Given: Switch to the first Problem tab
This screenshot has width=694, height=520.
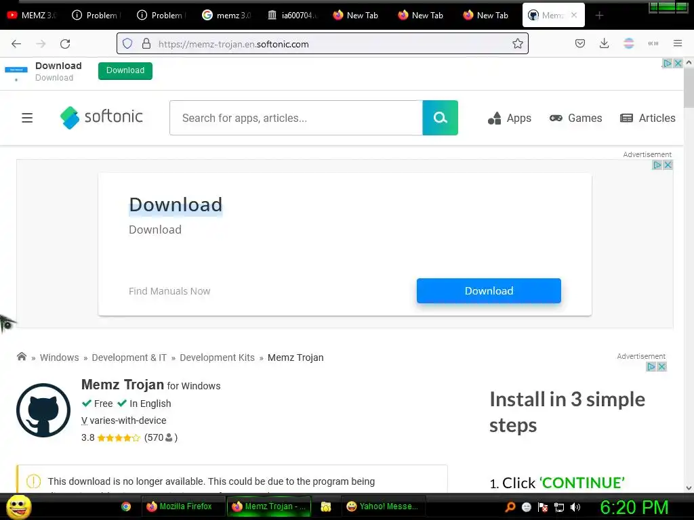Looking at the screenshot, I should [x=97, y=16].
